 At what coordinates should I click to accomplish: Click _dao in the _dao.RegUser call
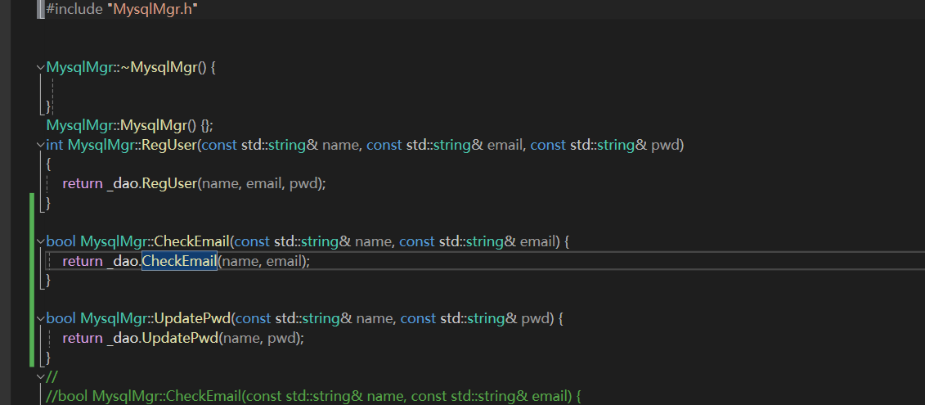(122, 183)
